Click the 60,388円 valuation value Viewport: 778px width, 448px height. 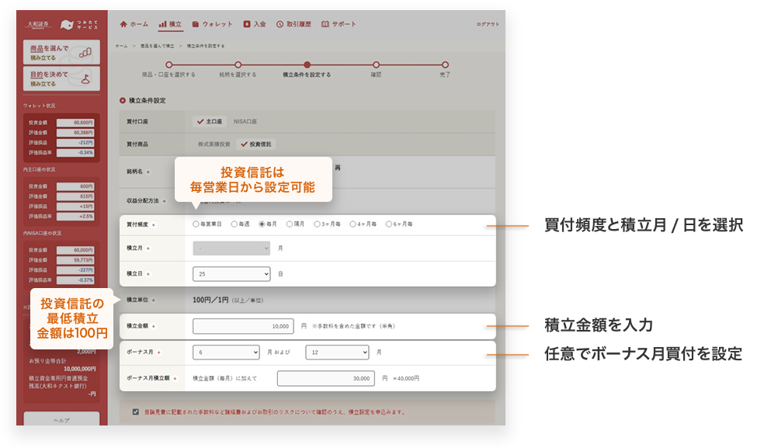tap(75, 133)
